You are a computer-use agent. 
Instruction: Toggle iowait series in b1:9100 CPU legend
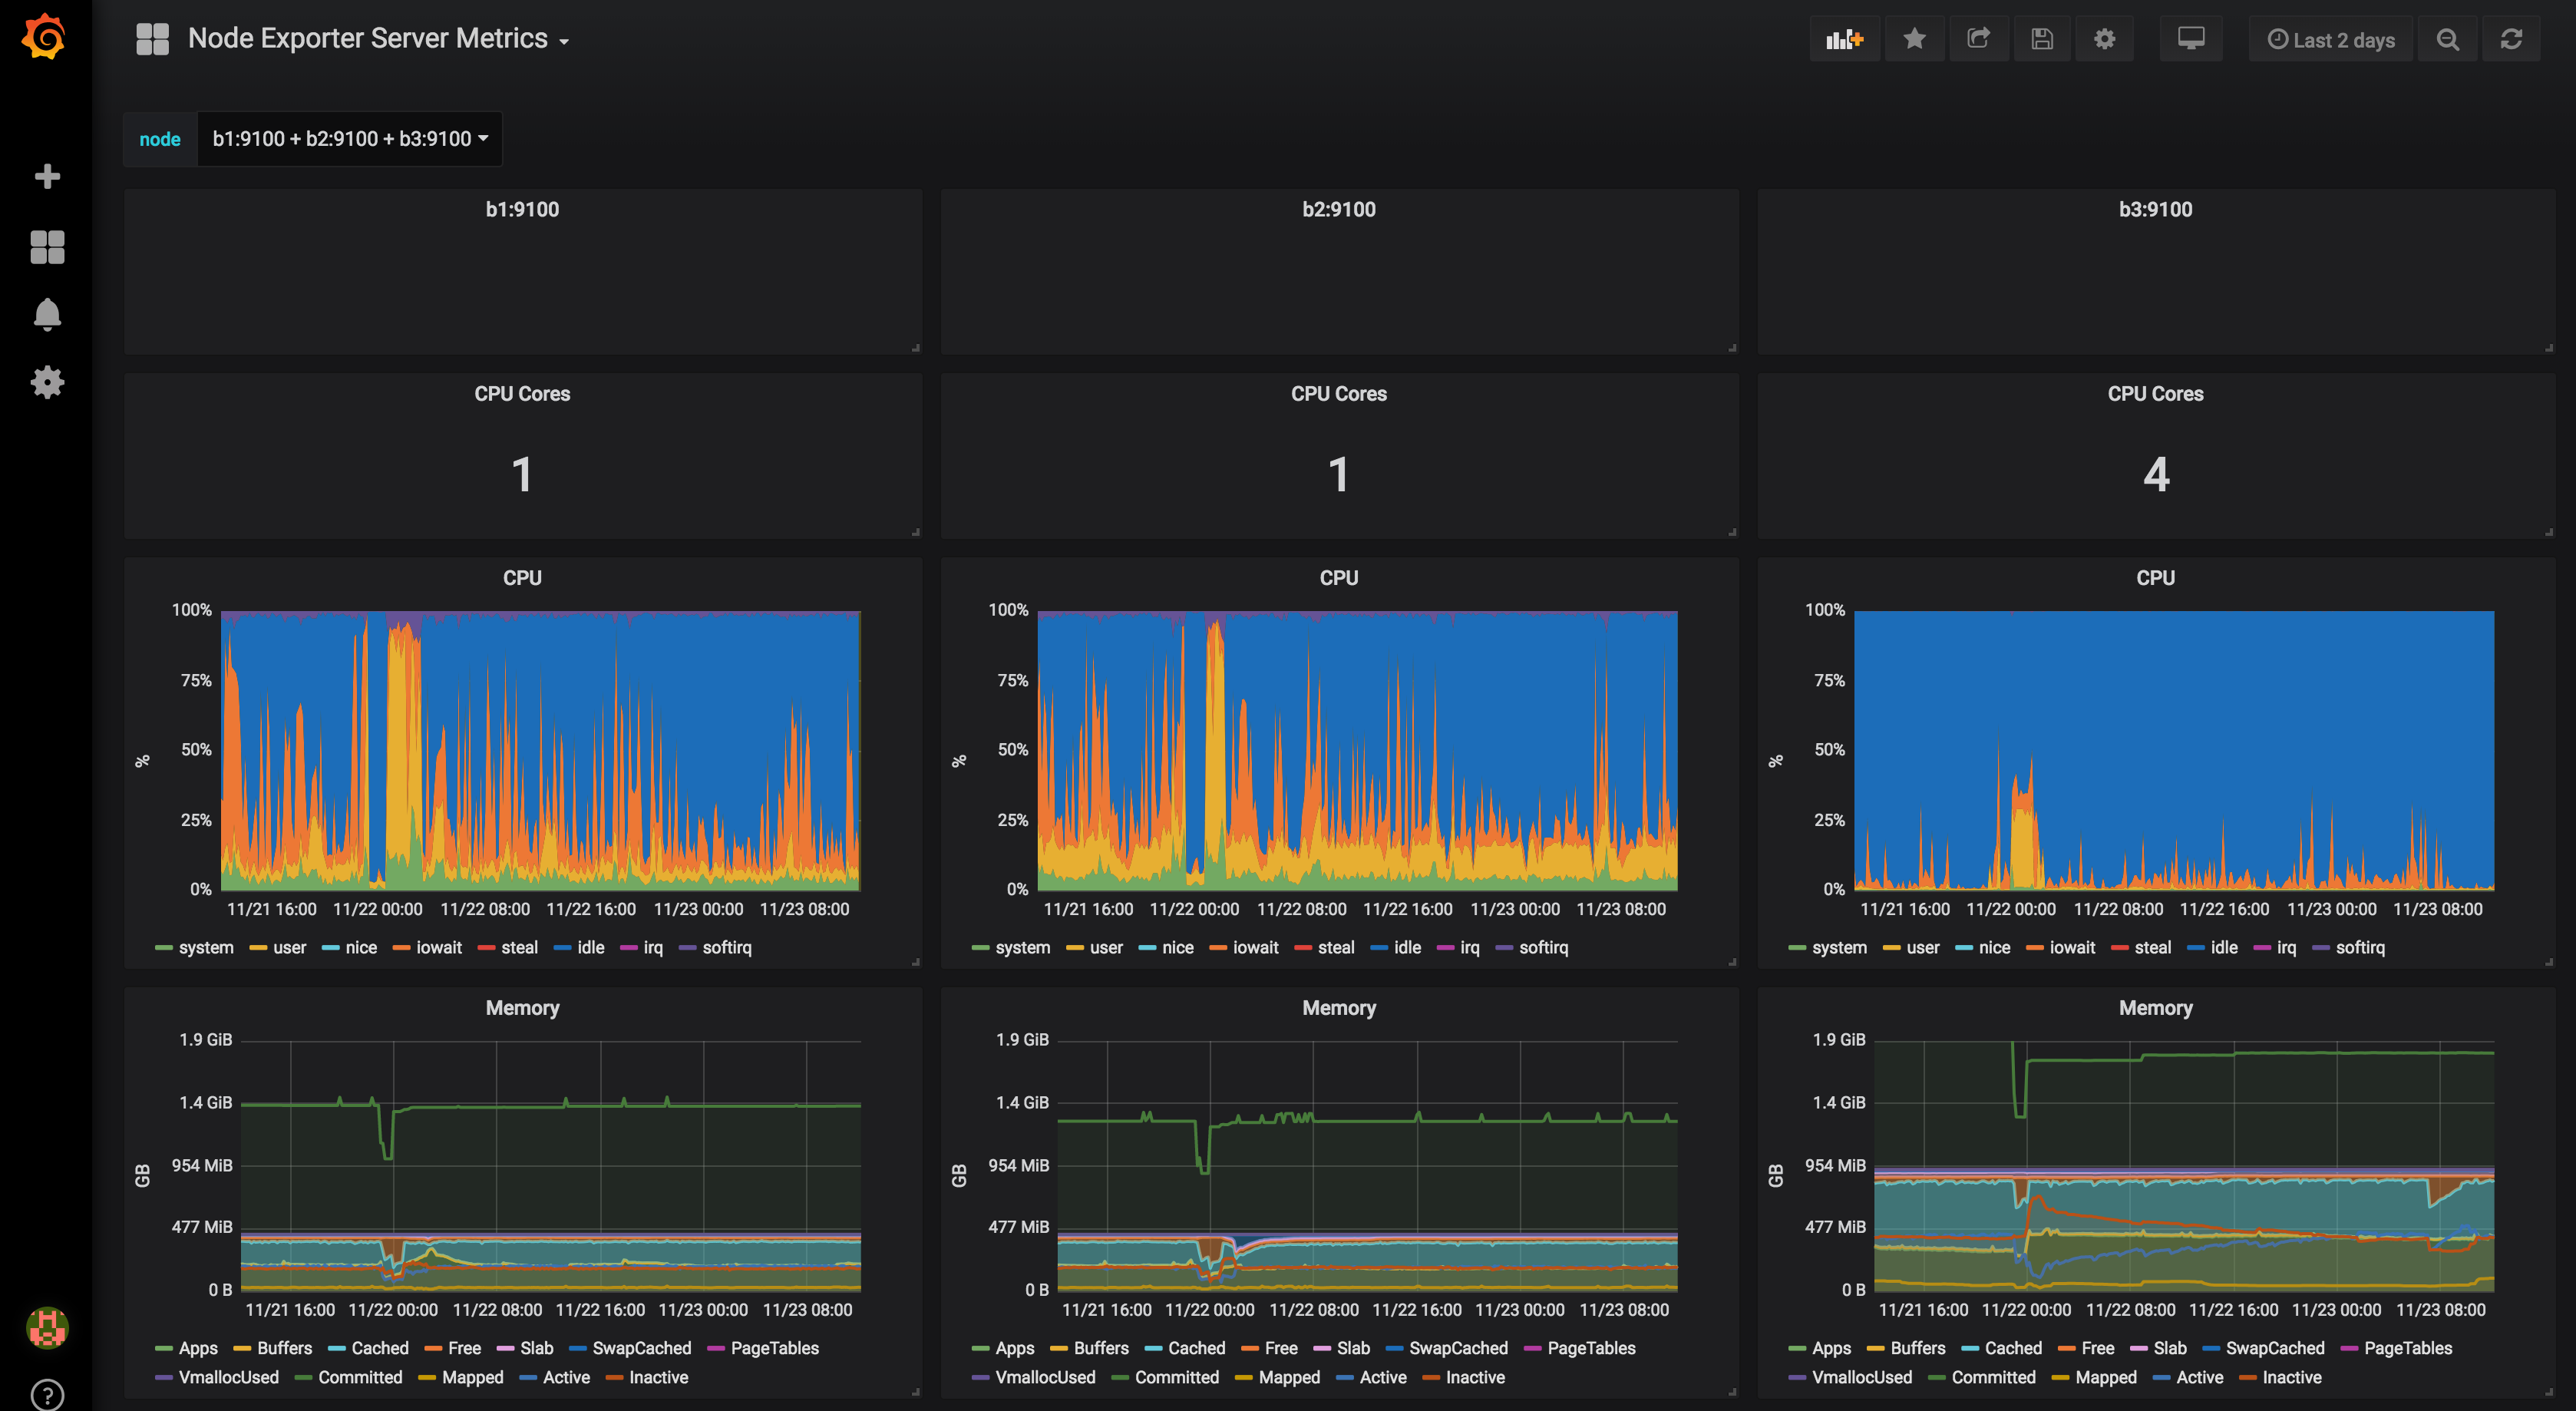tap(438, 947)
